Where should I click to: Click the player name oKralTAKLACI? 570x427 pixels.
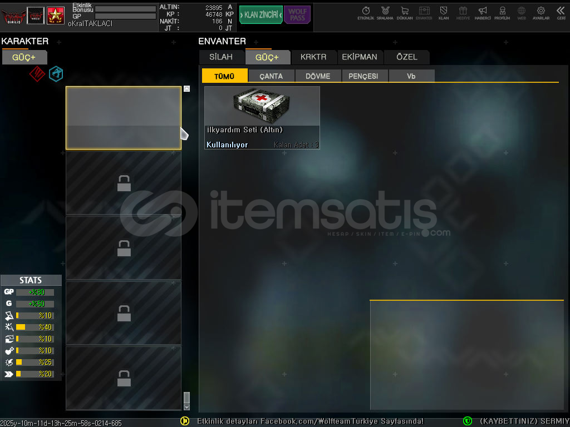pos(90,23)
